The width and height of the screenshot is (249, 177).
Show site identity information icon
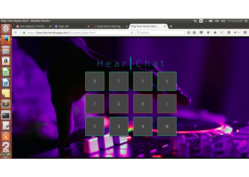(21, 33)
